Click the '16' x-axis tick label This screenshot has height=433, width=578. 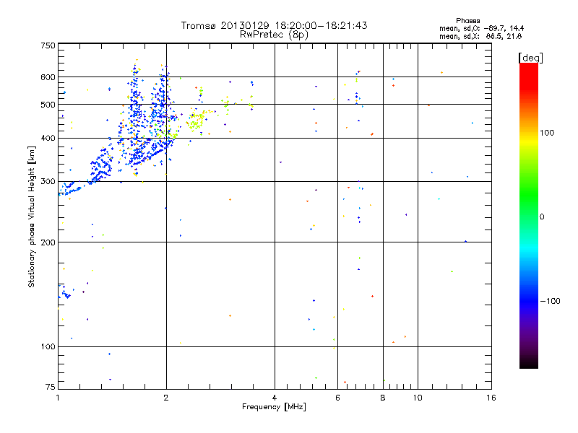click(x=491, y=398)
